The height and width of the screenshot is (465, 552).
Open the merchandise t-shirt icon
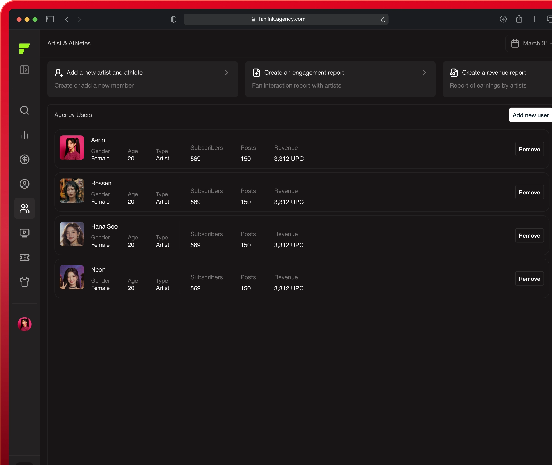click(x=24, y=282)
